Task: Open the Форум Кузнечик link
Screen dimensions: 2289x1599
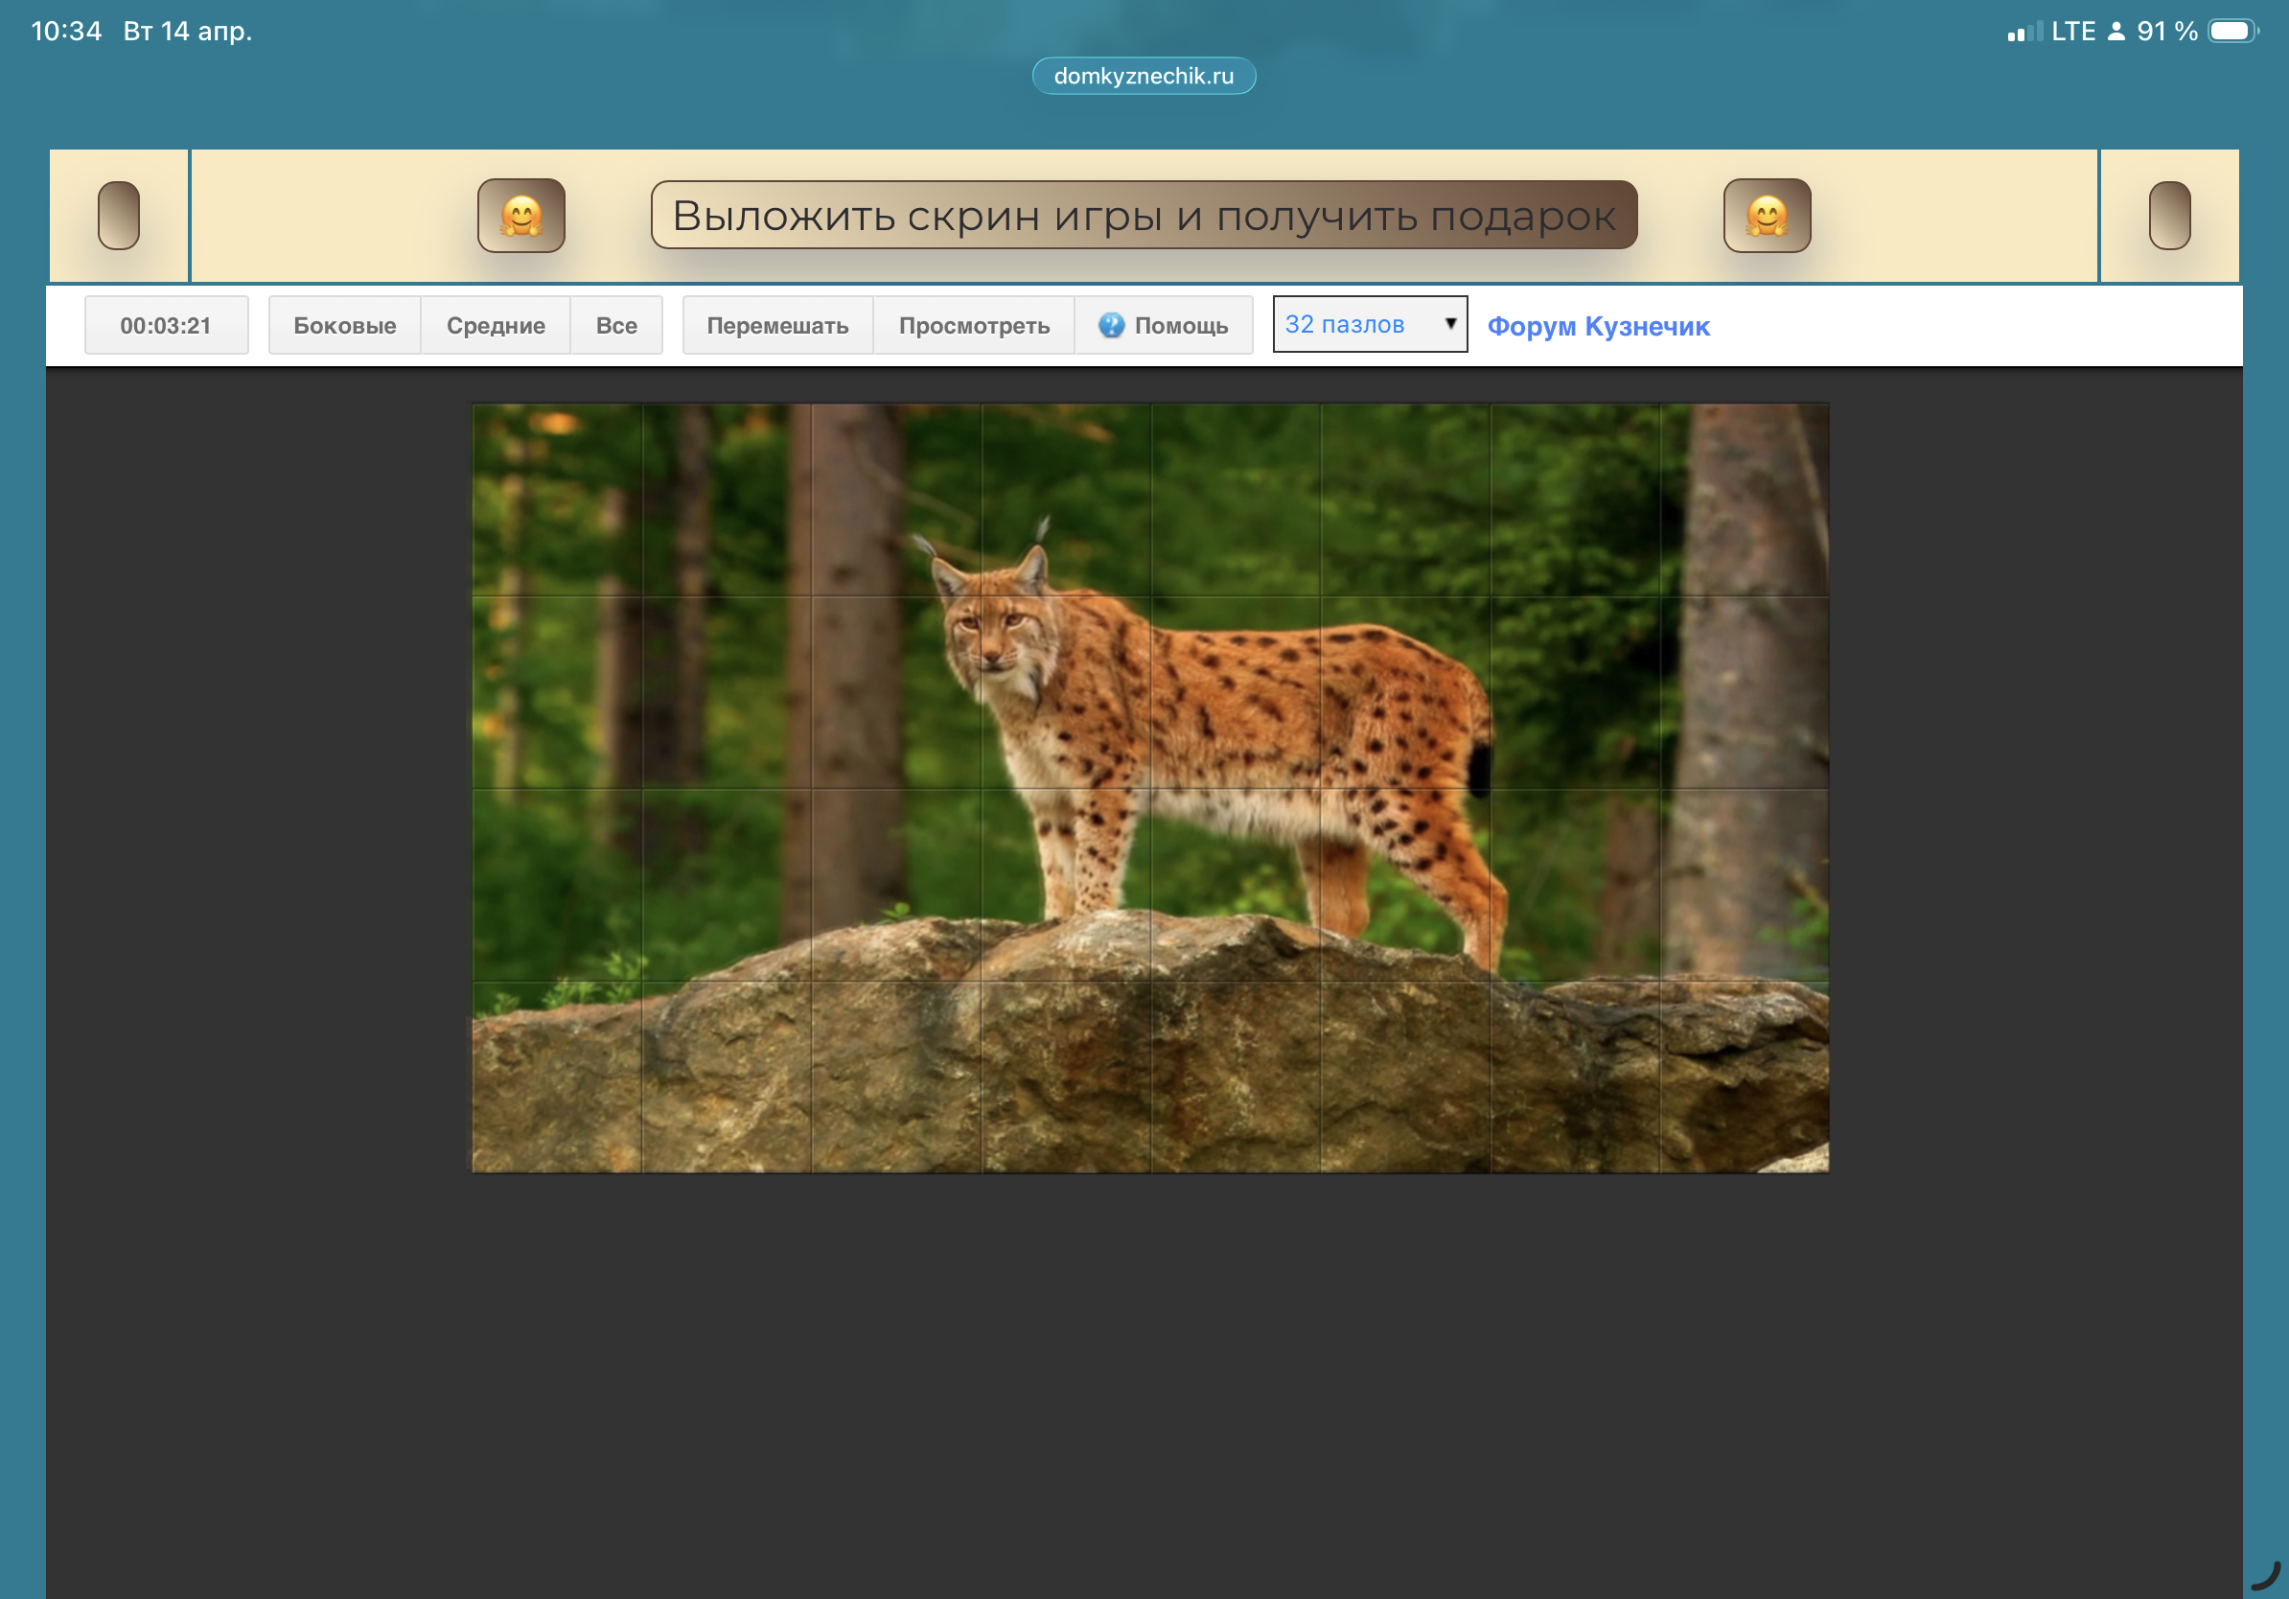Action: (x=1597, y=326)
